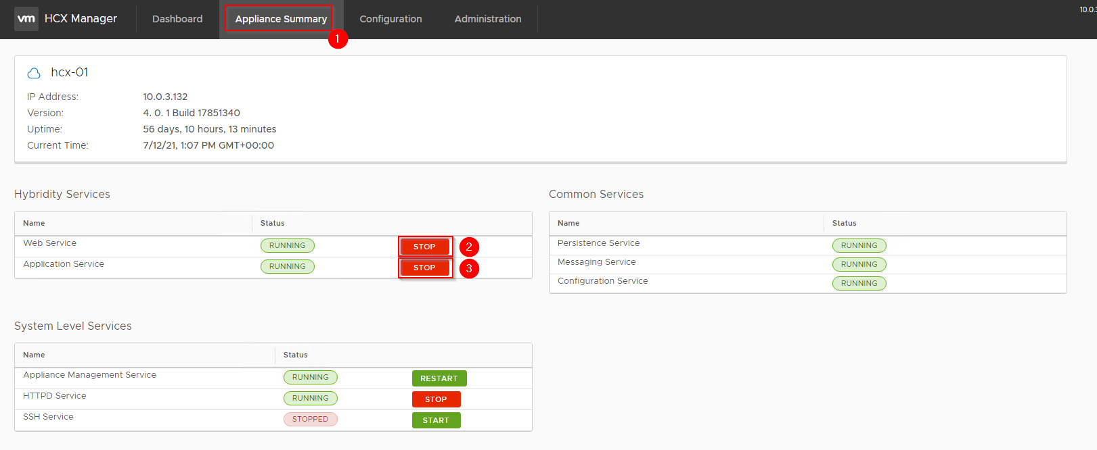Stop the Application Service
Viewport: 1097px width, 450px height.
point(424,268)
